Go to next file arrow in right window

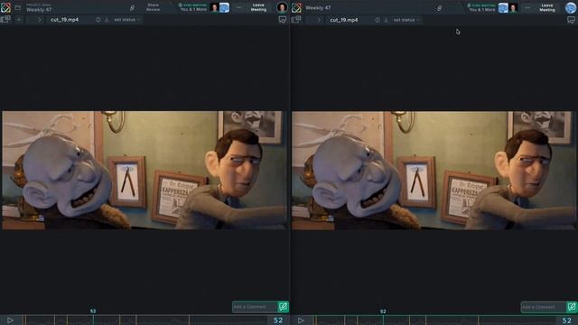click(319, 20)
